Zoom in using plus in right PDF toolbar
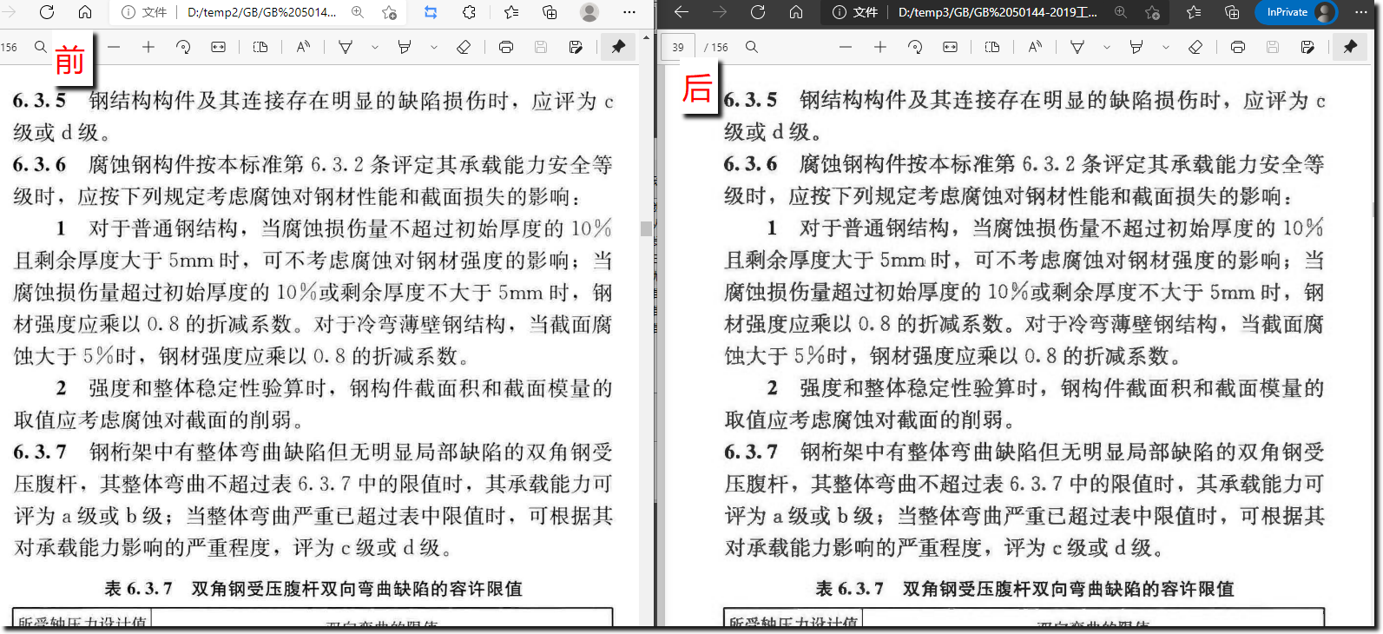The height and width of the screenshot is (634, 1383). pyautogui.click(x=880, y=47)
